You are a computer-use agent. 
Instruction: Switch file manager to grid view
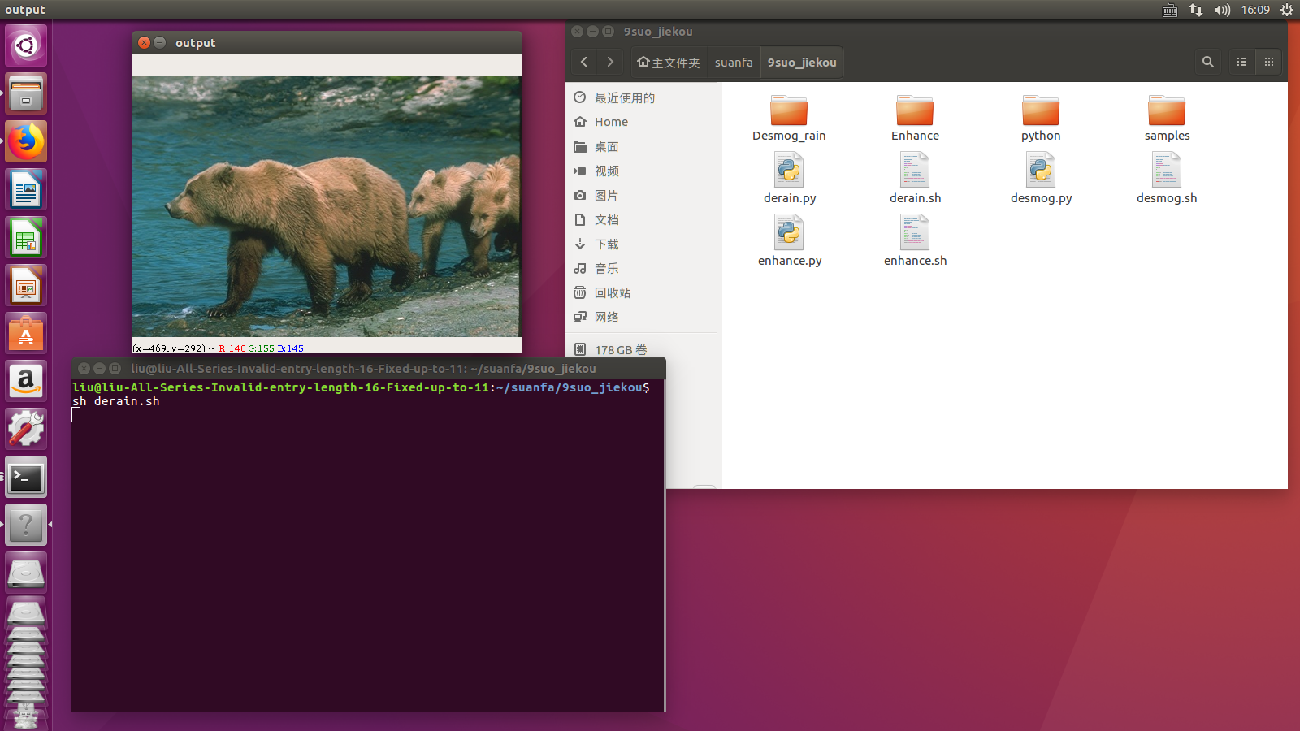pos(1268,62)
